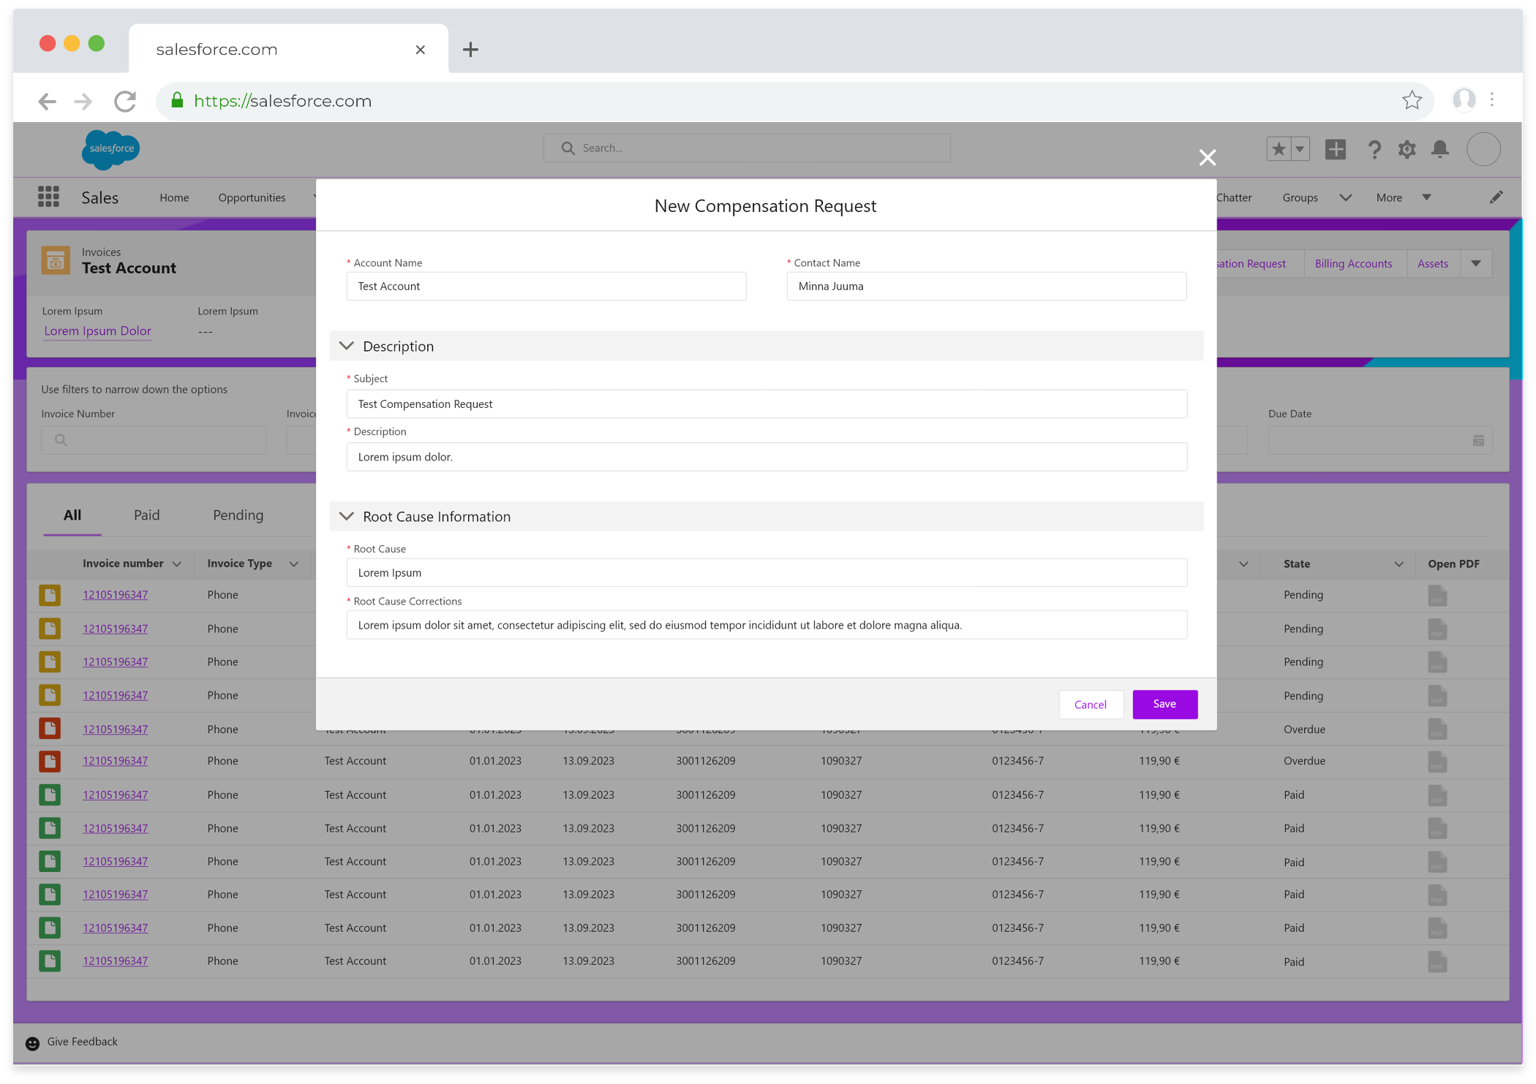1536x1084 pixels.
Task: Switch to the Pending tab
Action: (238, 515)
